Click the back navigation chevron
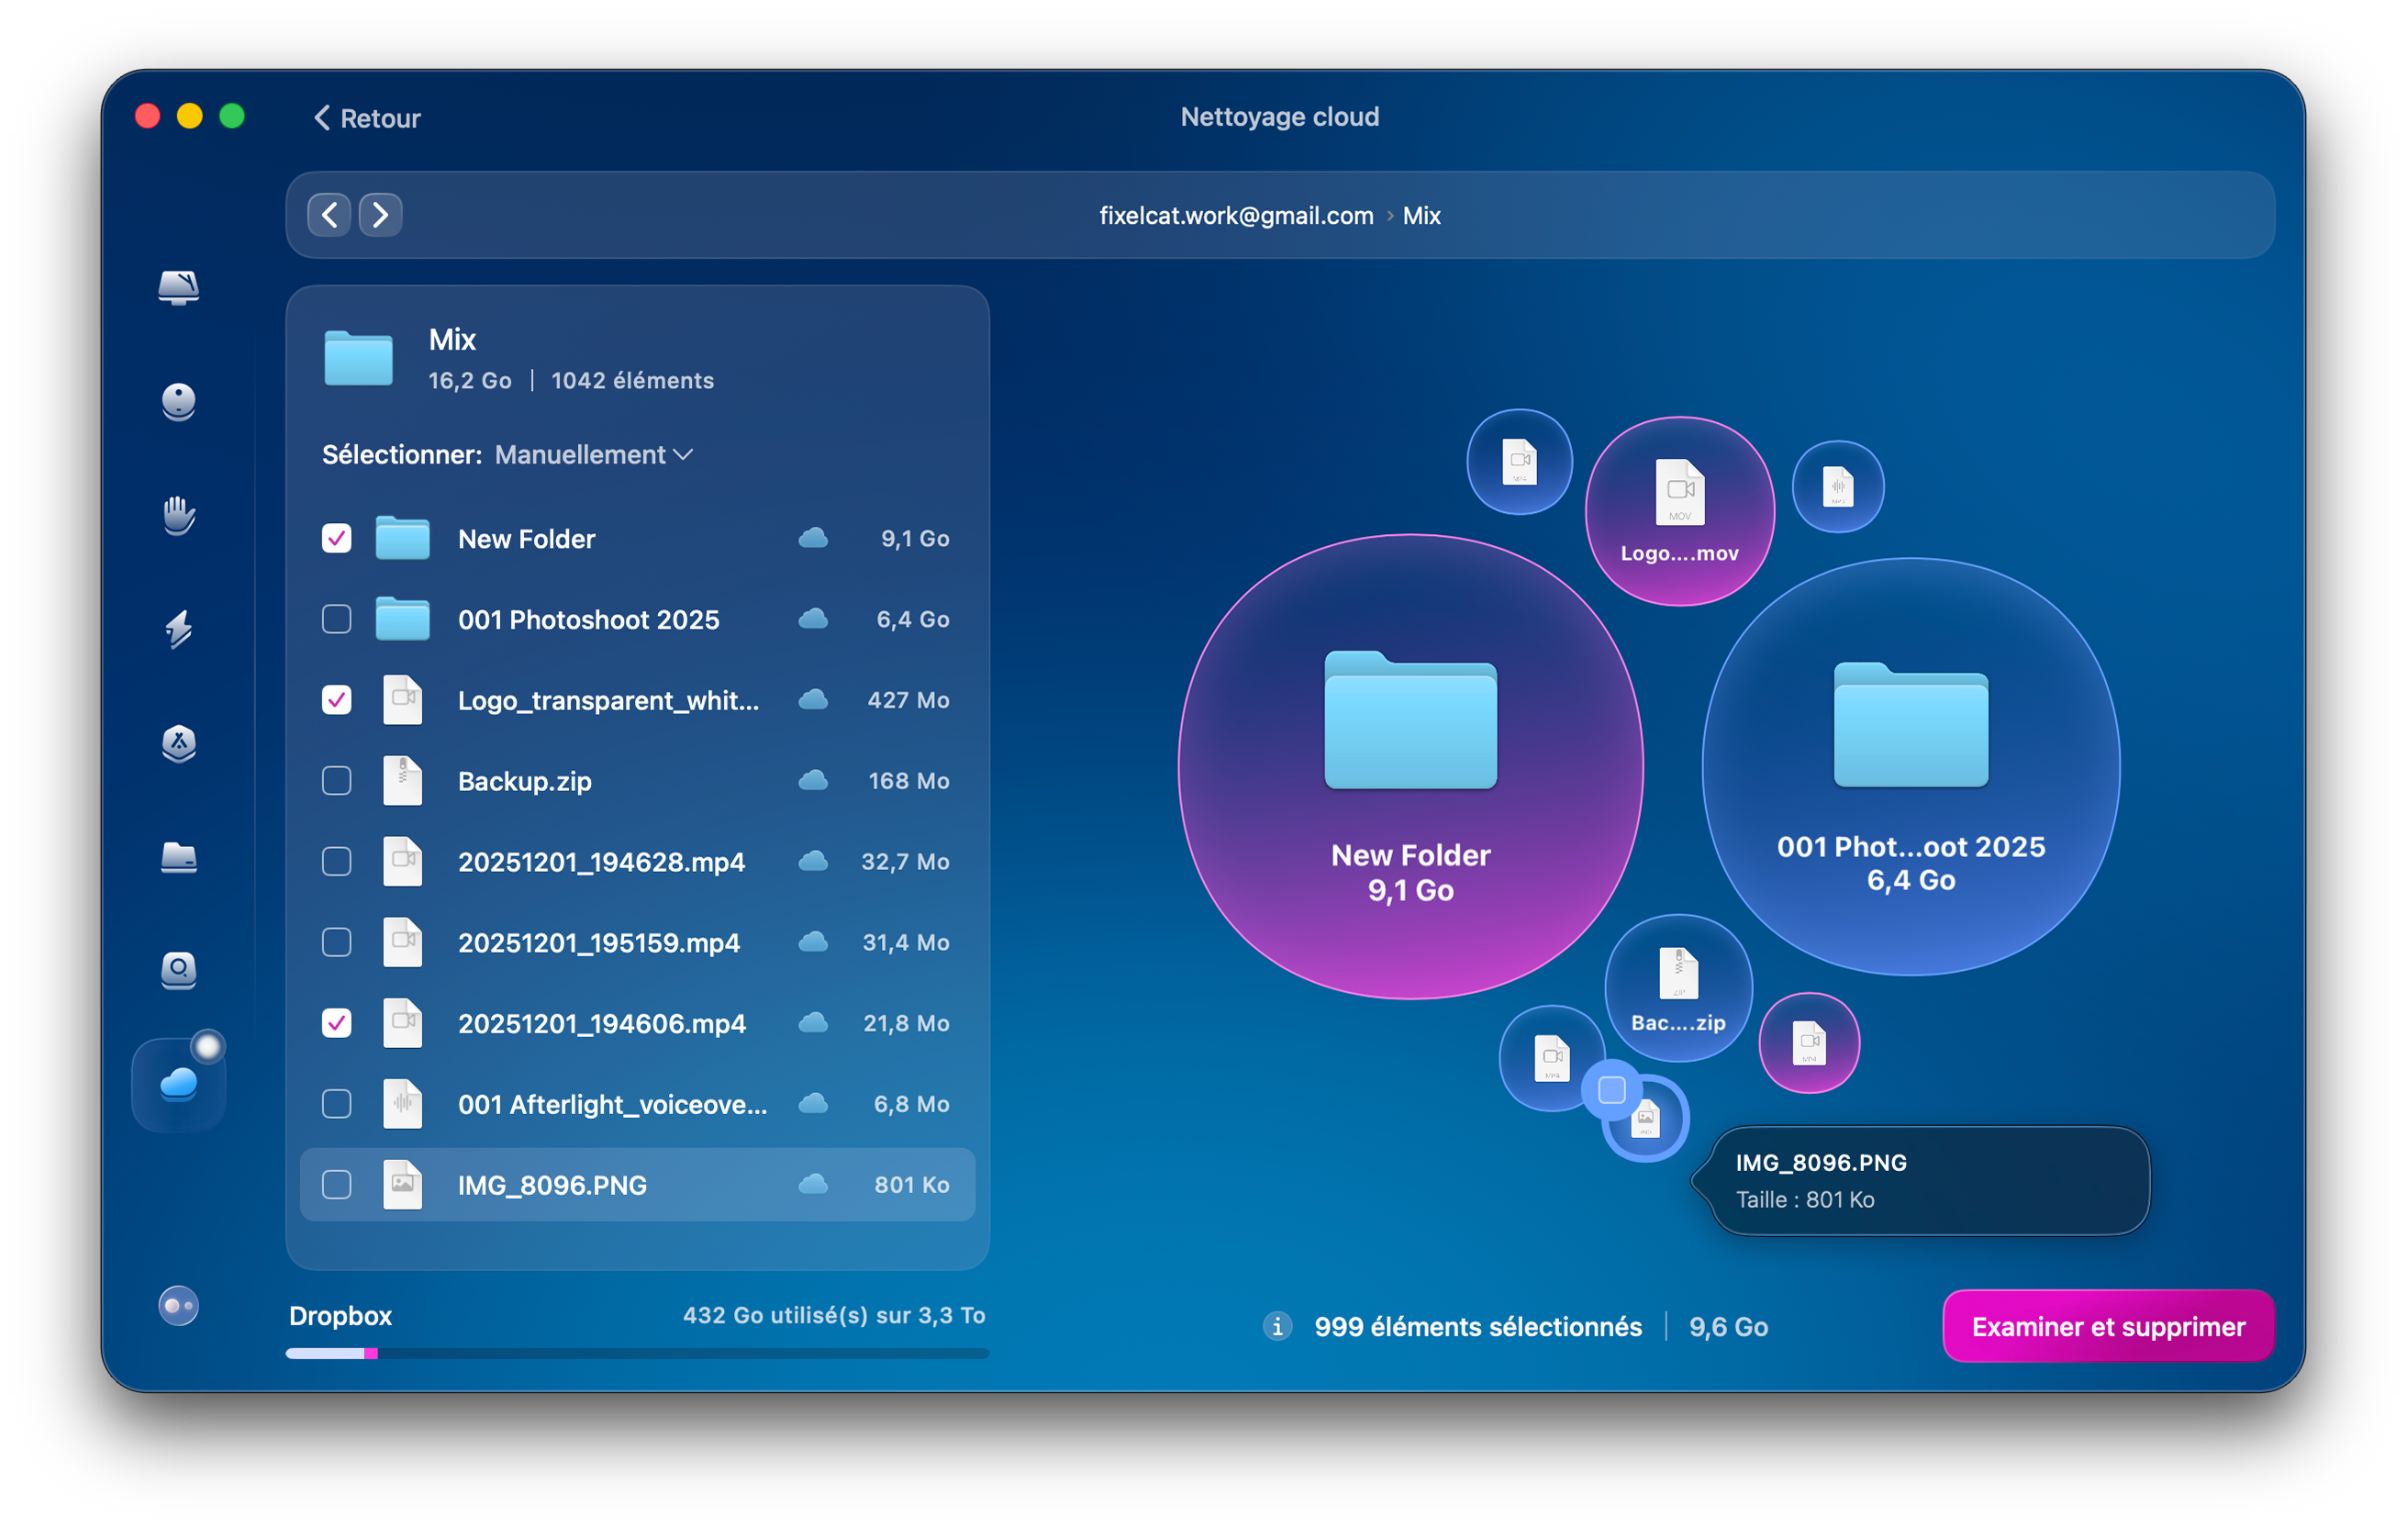The width and height of the screenshot is (2407, 1528). click(x=328, y=215)
